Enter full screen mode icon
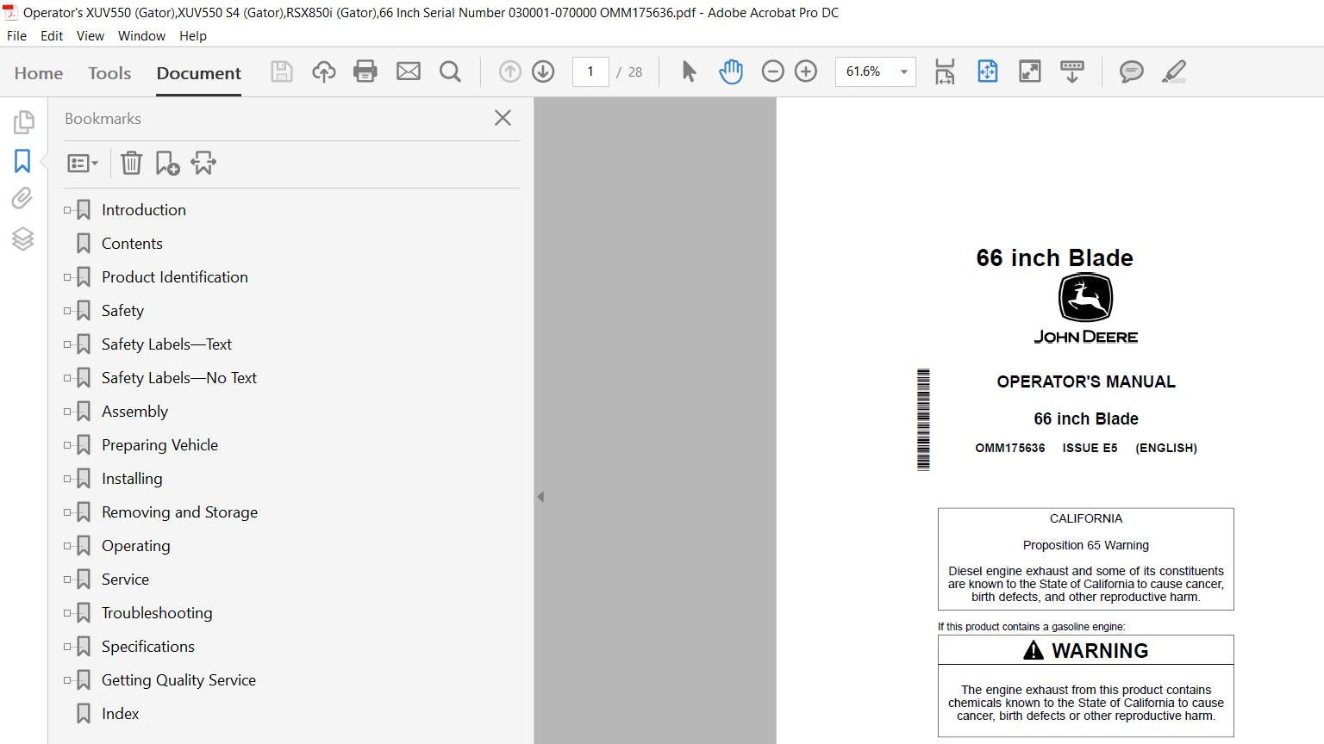Image resolution: width=1324 pixels, height=744 pixels. tap(1030, 71)
